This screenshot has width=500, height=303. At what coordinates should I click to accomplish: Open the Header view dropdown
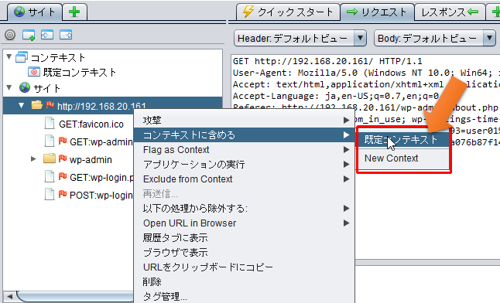300,38
